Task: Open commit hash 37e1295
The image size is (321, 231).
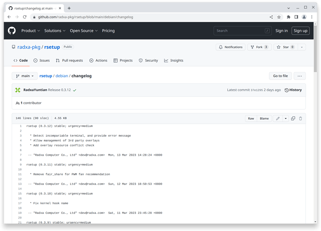Action: (x=256, y=90)
